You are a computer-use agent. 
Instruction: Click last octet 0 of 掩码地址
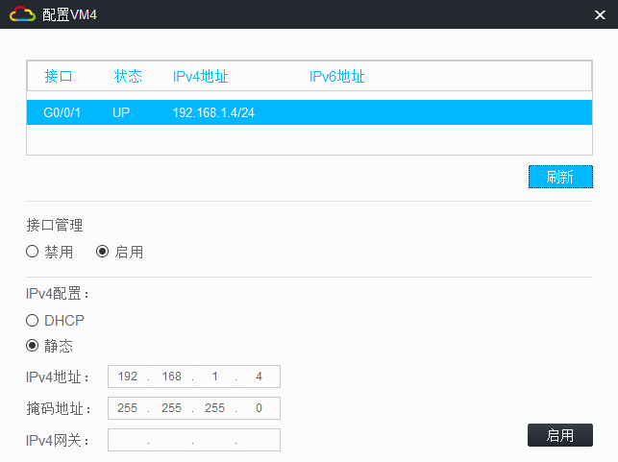(x=259, y=407)
